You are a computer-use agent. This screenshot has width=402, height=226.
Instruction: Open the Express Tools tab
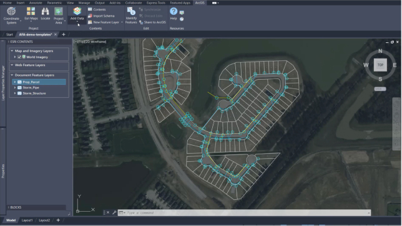coord(156,2)
